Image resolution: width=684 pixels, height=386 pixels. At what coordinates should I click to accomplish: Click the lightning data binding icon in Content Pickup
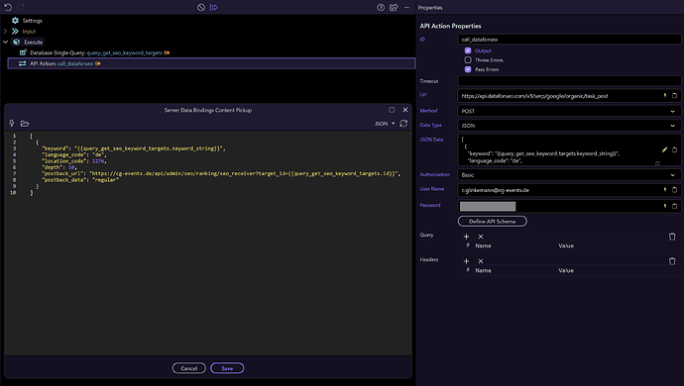(12, 124)
